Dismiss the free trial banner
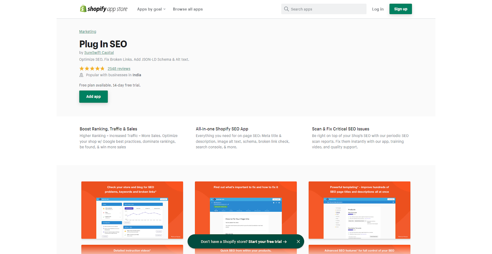The height and width of the screenshot is (254, 492). (298, 242)
